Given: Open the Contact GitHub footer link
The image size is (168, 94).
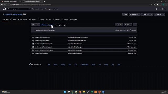Looking at the screenshot, I should click(85, 64).
